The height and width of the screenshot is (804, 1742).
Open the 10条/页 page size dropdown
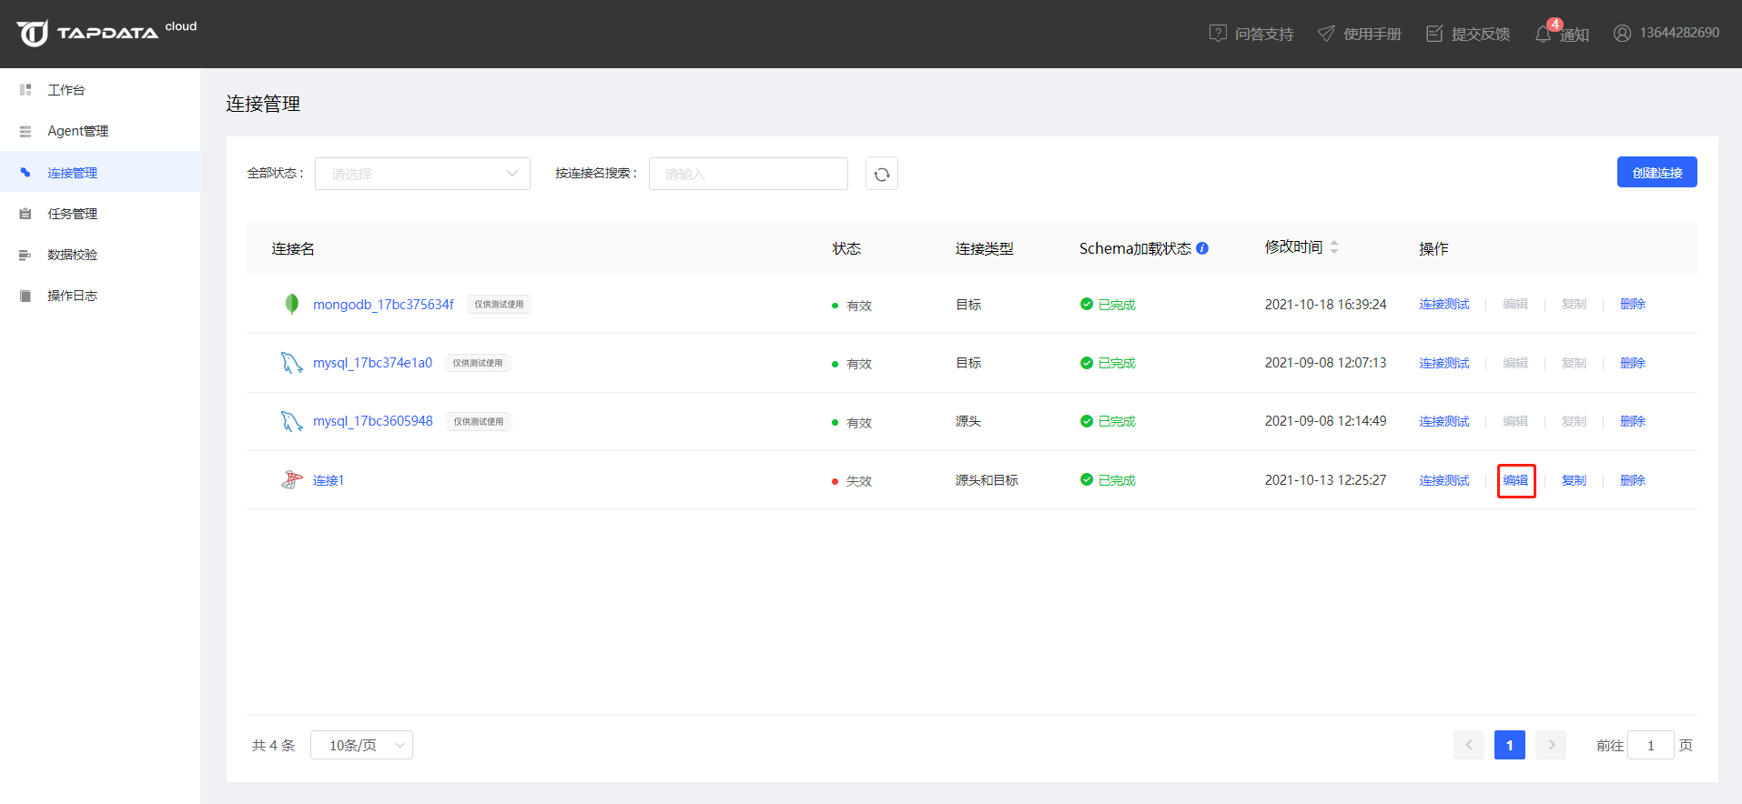point(361,745)
